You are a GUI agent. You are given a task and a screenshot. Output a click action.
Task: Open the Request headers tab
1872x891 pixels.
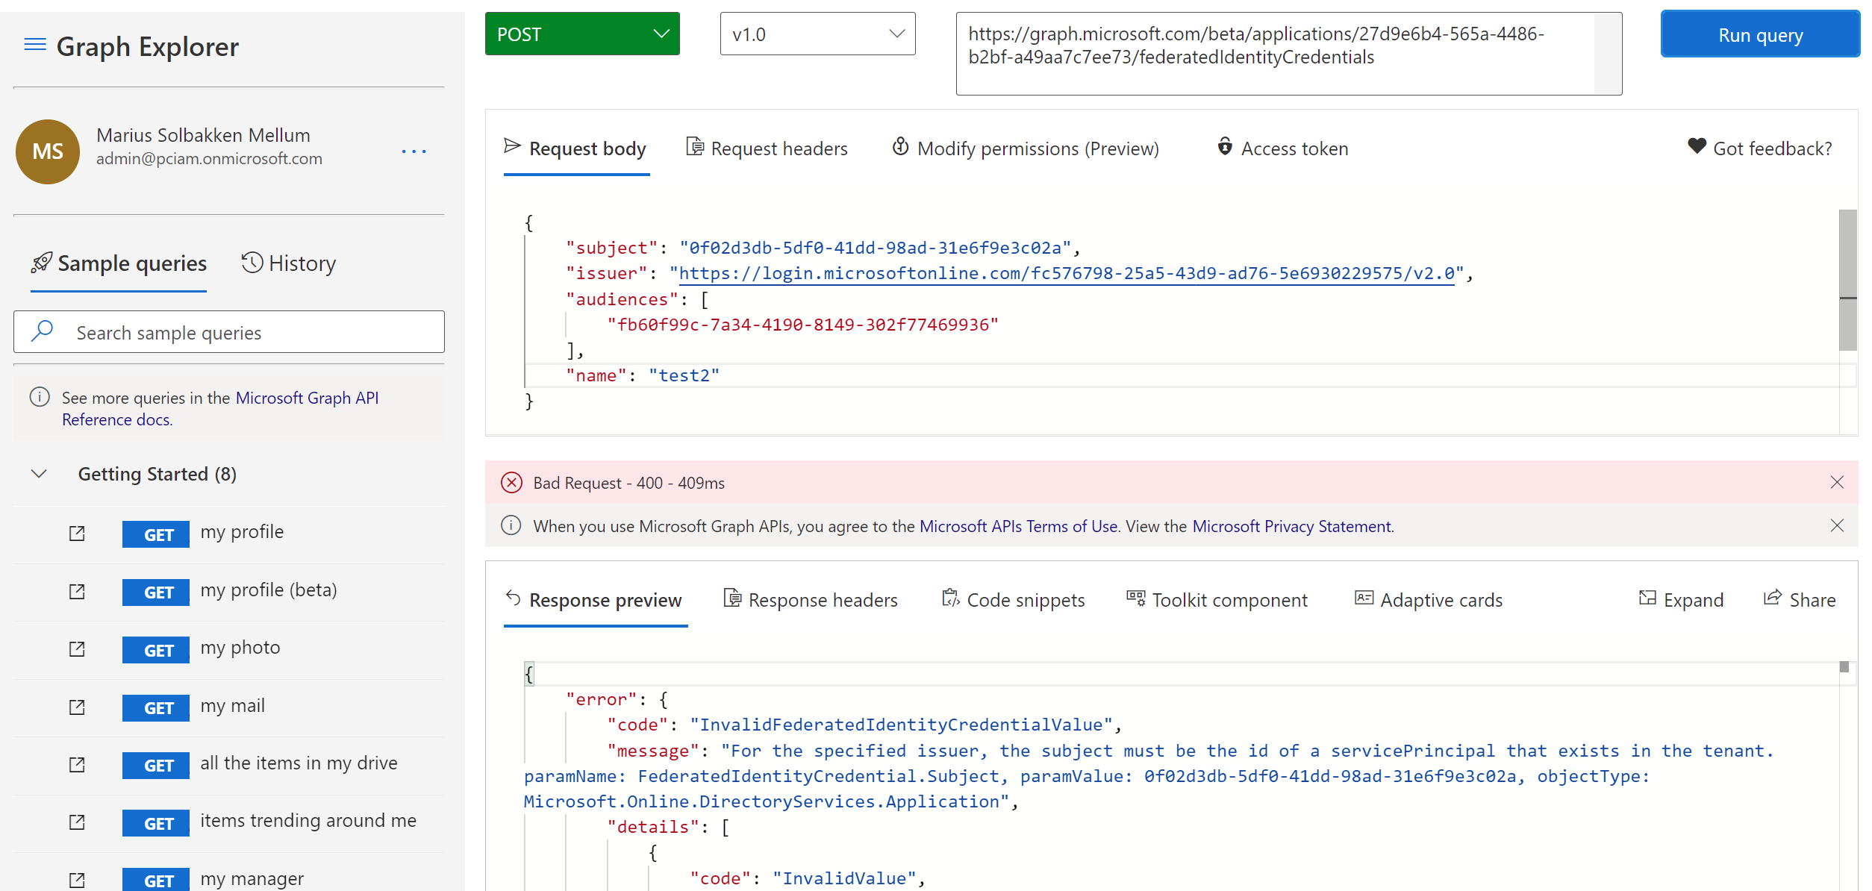767,148
